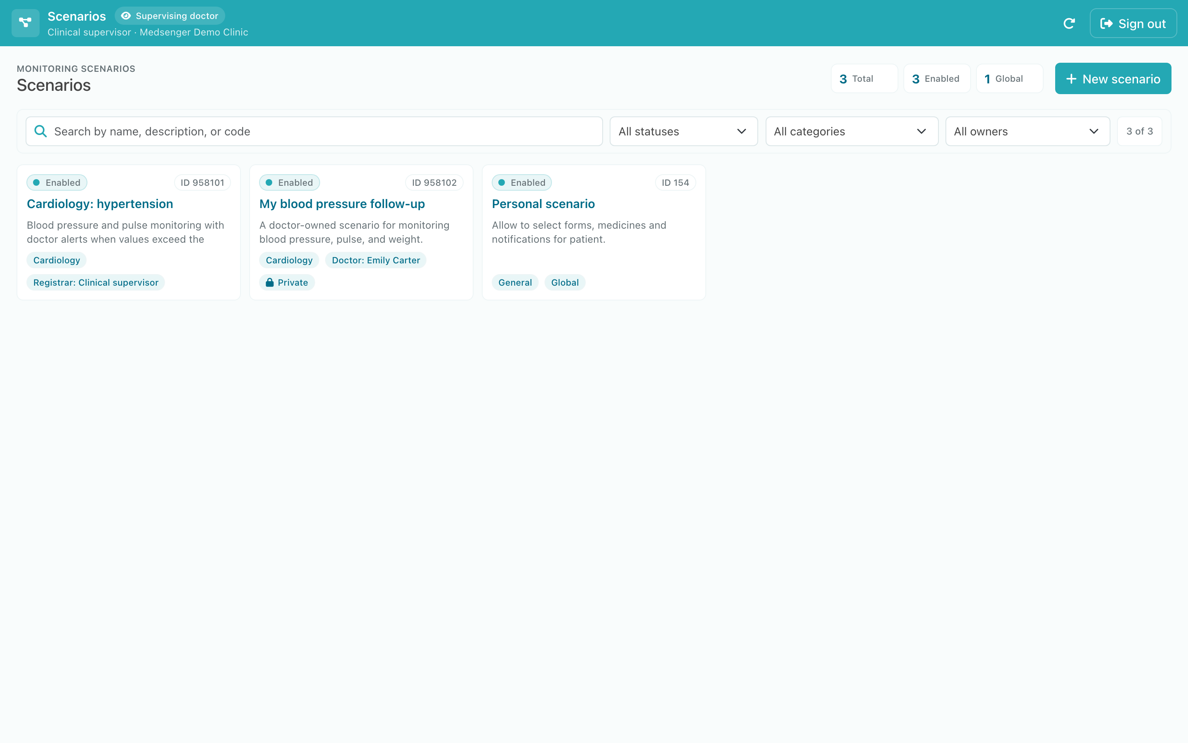Click the Doctor: Emily Carter tag
Viewport: 1188px width, 743px height.
click(375, 260)
